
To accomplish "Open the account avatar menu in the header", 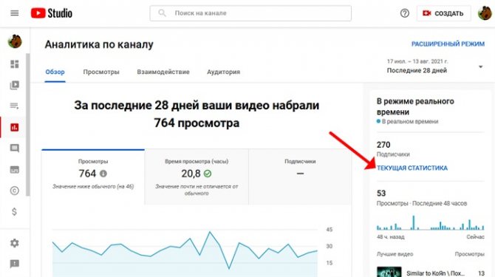I will click(x=485, y=13).
